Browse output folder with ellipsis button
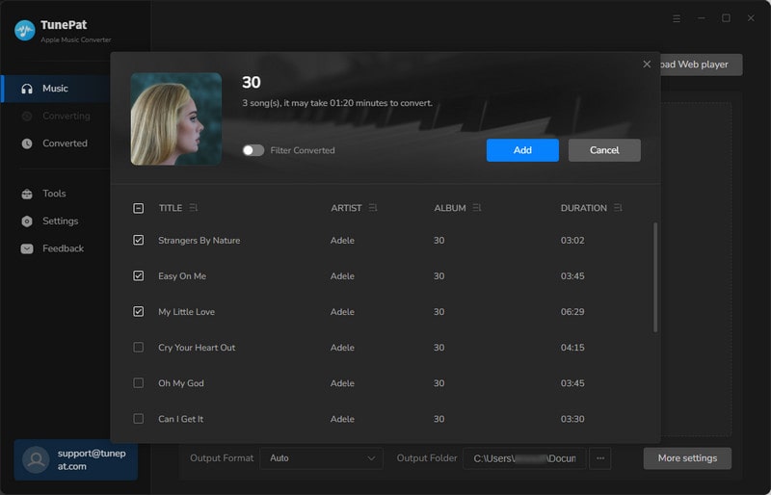Image resolution: width=771 pixels, height=495 pixels. click(599, 458)
